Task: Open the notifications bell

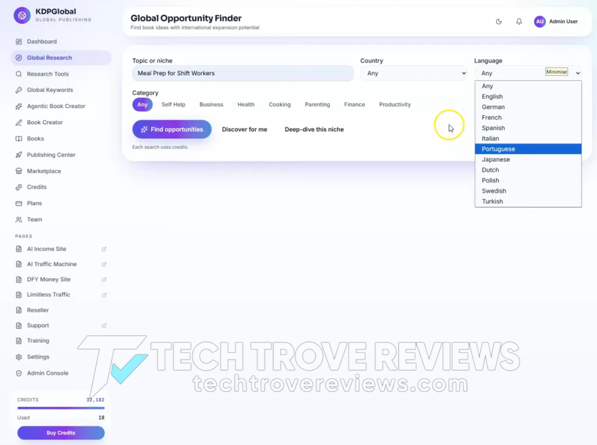Action: point(519,22)
